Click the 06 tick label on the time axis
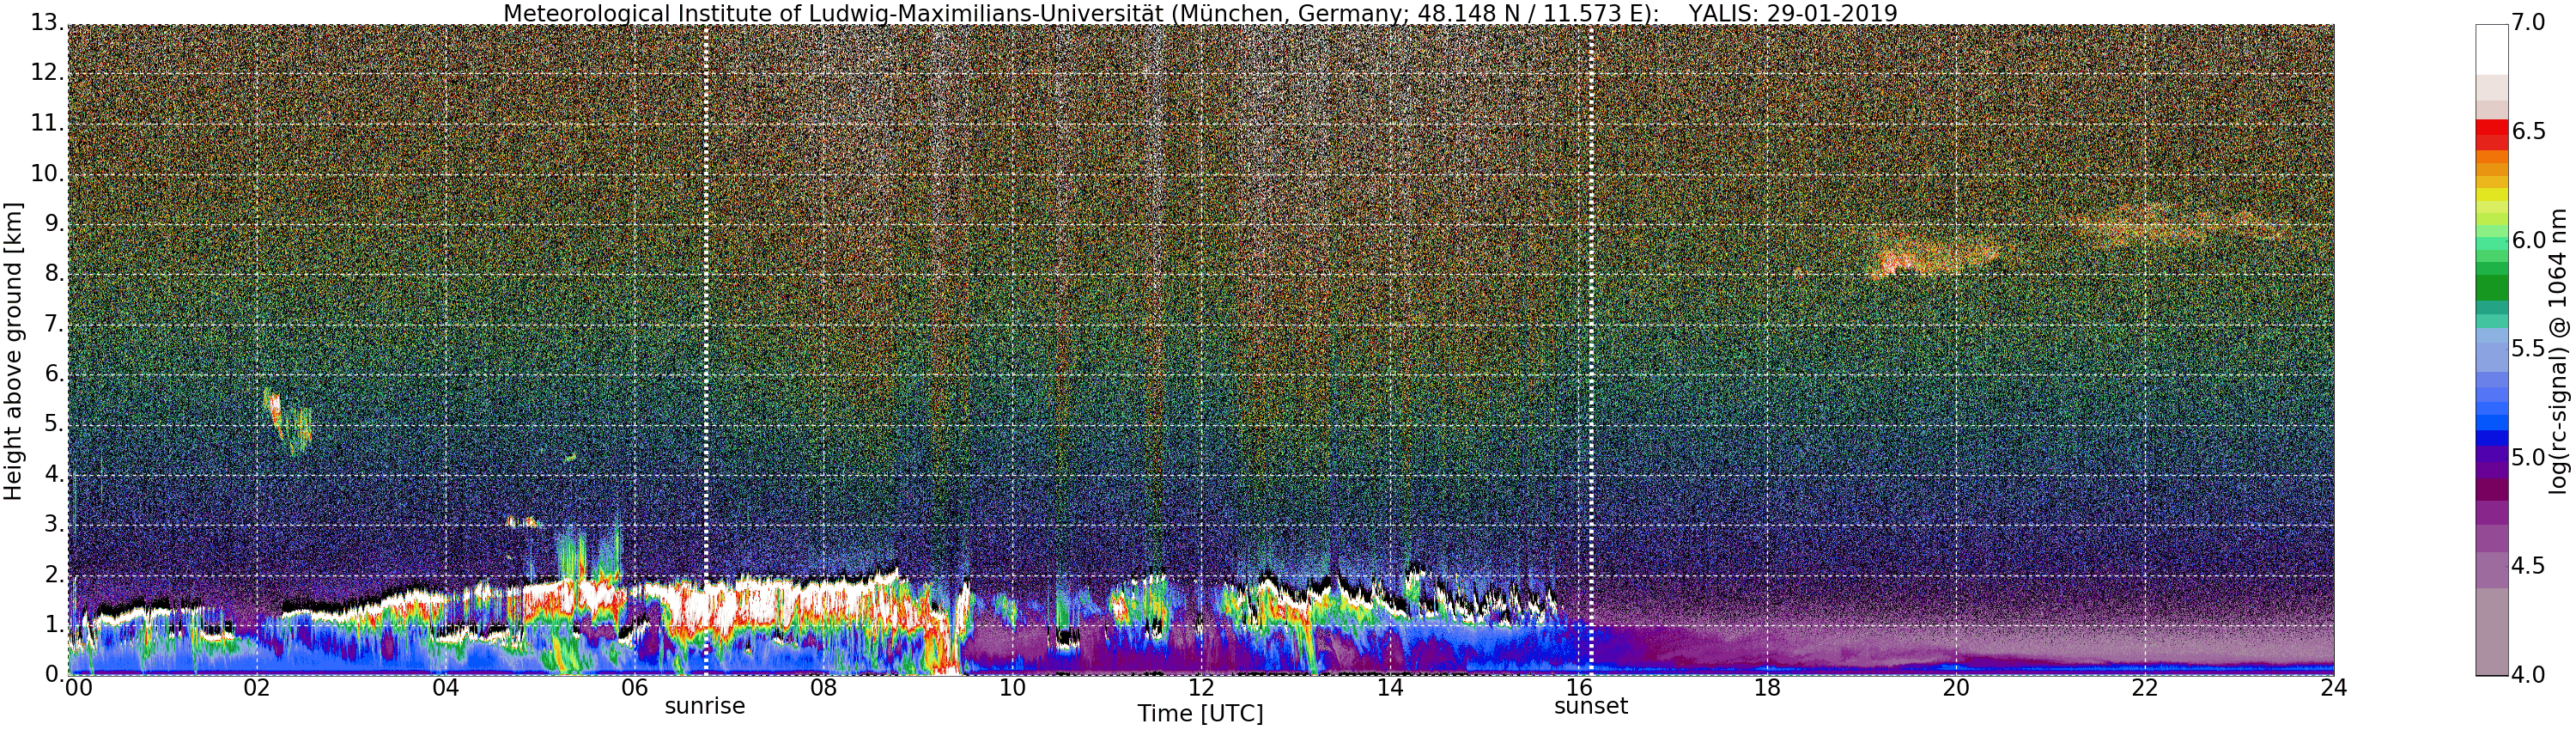Screen dimensions: 2576x730 pyautogui.click(x=635, y=688)
